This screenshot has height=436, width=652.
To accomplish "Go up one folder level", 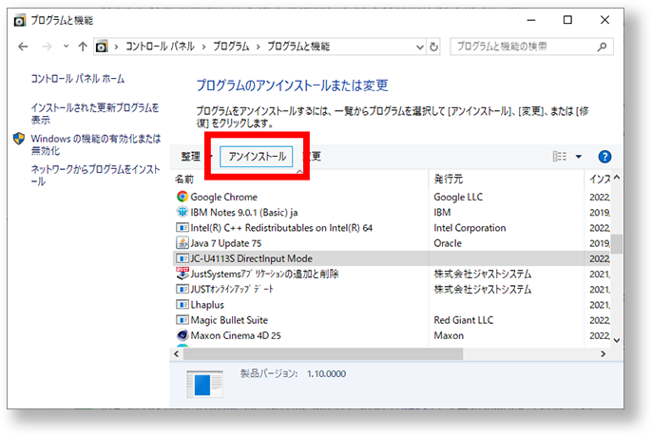I will coord(83,47).
